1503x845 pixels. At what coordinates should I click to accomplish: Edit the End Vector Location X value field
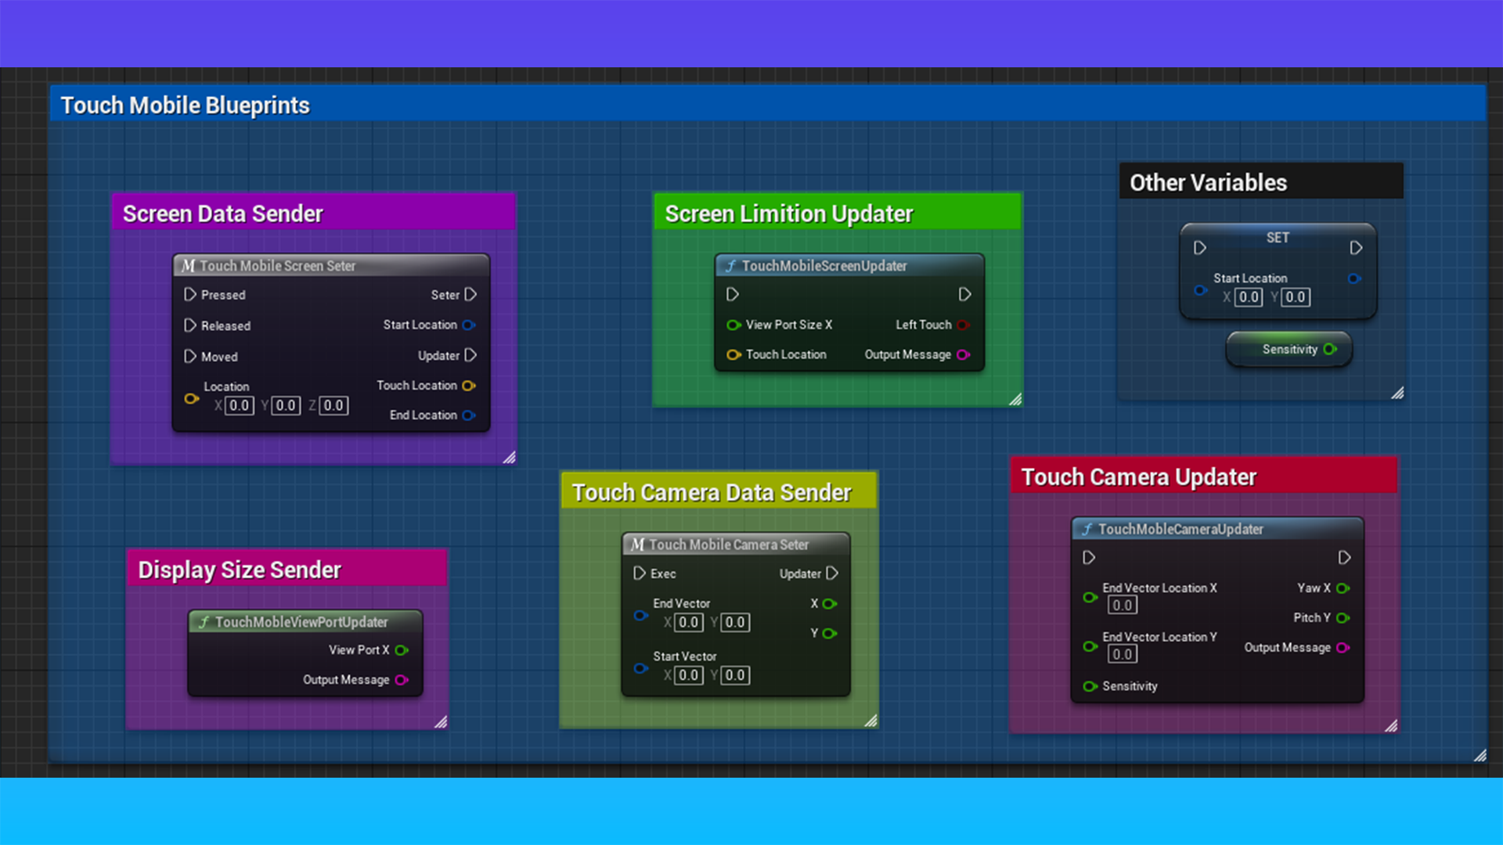tap(1121, 605)
